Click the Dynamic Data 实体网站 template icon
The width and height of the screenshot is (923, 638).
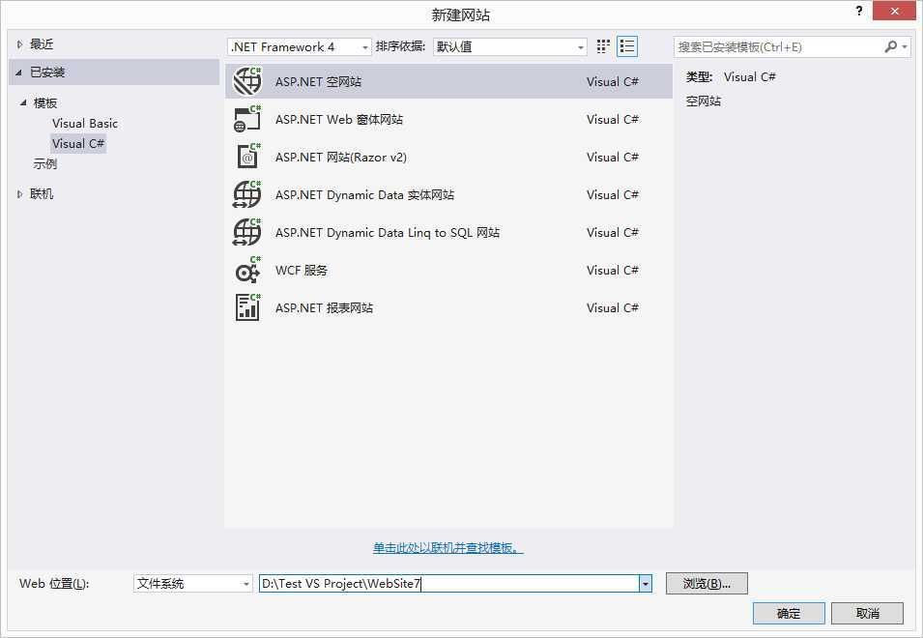point(247,194)
